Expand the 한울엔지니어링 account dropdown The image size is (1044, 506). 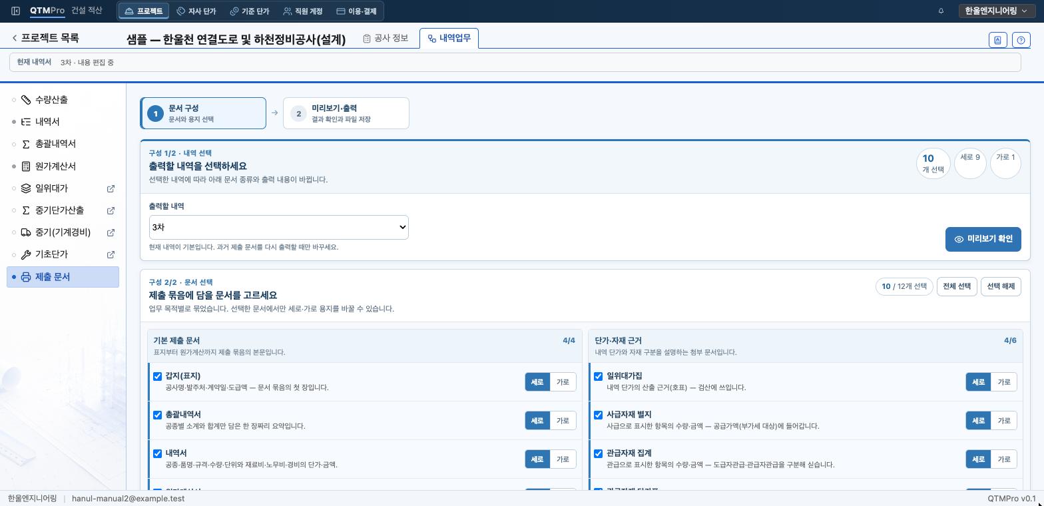click(996, 11)
